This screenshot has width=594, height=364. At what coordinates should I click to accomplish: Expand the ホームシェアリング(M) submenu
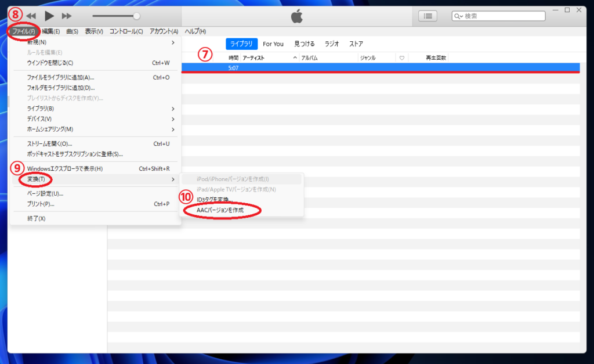(95, 129)
